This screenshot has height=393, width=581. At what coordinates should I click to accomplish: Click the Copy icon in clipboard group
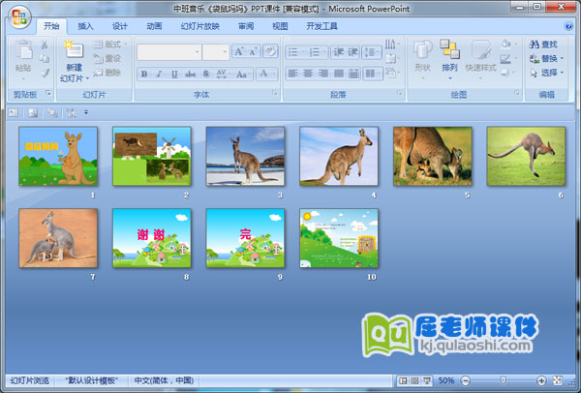[45, 58]
